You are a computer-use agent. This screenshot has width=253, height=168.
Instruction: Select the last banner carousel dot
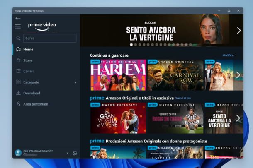tap(190, 45)
